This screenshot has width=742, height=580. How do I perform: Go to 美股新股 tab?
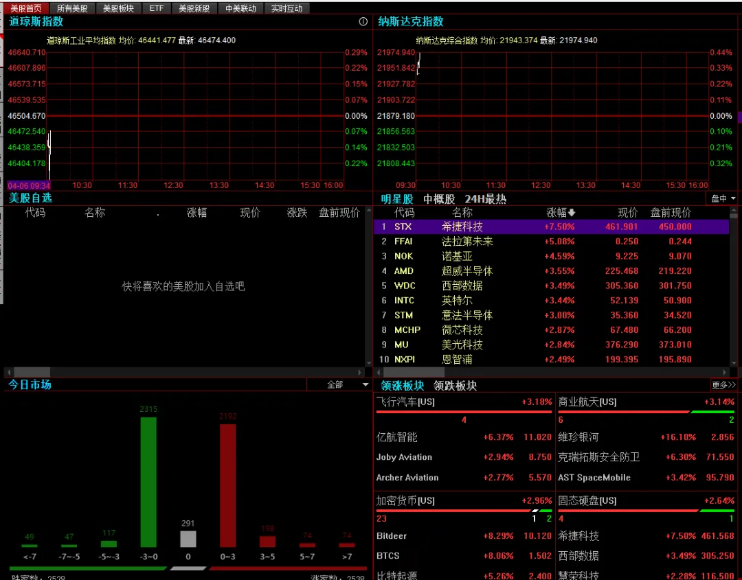pos(194,8)
